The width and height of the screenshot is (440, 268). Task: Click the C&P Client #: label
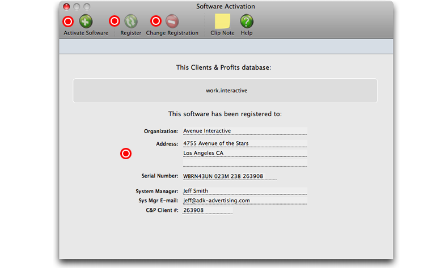[162, 210]
